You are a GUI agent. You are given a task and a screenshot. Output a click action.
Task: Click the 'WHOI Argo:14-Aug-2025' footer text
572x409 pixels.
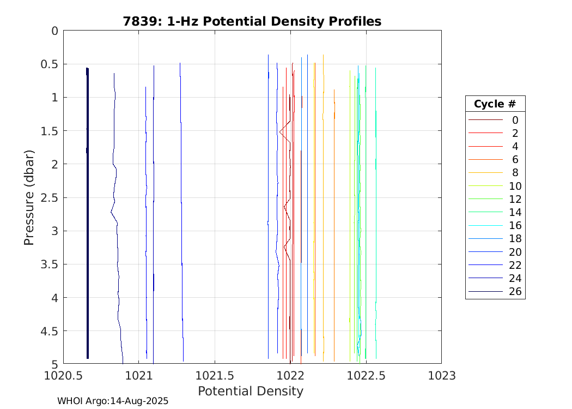113,401
